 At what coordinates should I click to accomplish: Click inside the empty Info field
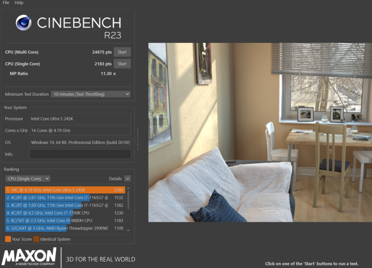click(x=80, y=154)
